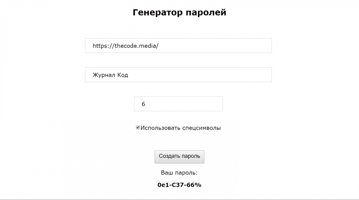Place cursor in the site address input
The height and width of the screenshot is (200, 359).
coord(178,46)
